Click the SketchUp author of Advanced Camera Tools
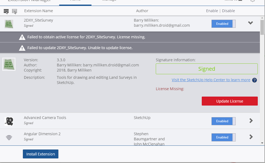The image size is (265, 163). click(x=142, y=118)
